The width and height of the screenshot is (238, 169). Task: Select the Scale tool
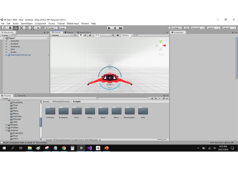21,28
